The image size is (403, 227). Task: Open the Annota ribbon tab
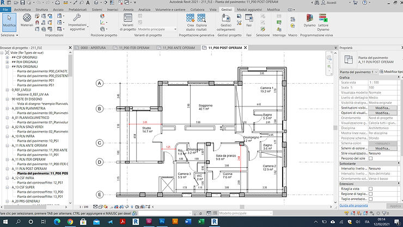pos(128,9)
